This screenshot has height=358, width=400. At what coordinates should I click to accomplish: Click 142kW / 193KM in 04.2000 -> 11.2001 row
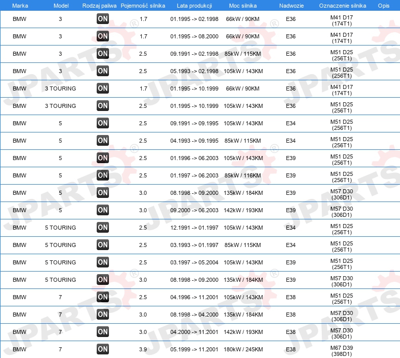point(243,332)
